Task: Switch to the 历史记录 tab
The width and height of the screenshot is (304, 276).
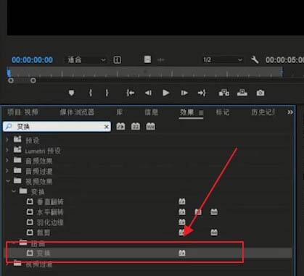Action: coord(263,112)
